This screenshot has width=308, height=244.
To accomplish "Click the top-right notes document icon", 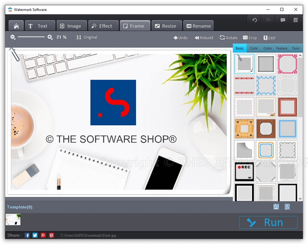I will tap(296, 20).
